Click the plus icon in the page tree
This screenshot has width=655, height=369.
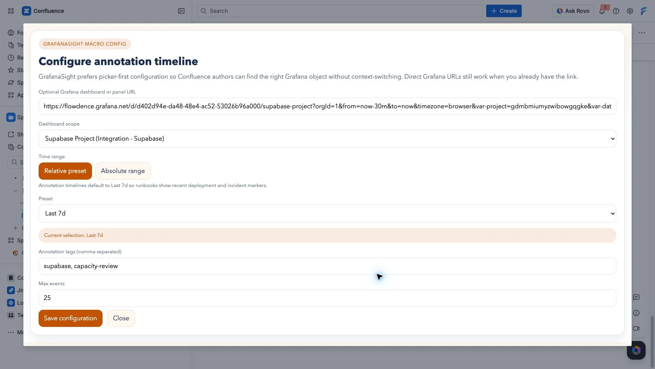click(16, 228)
